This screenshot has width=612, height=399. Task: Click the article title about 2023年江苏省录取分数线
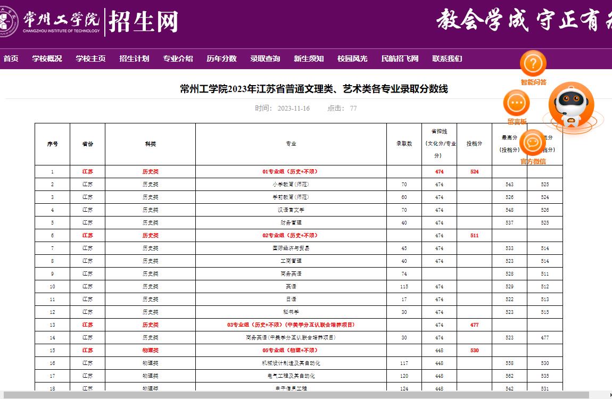click(314, 89)
